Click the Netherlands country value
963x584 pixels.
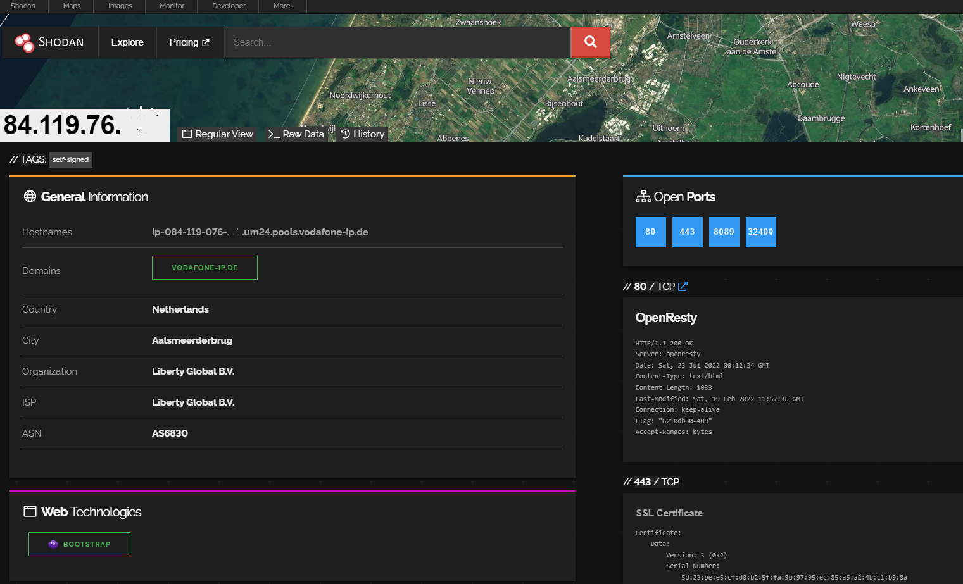[180, 309]
